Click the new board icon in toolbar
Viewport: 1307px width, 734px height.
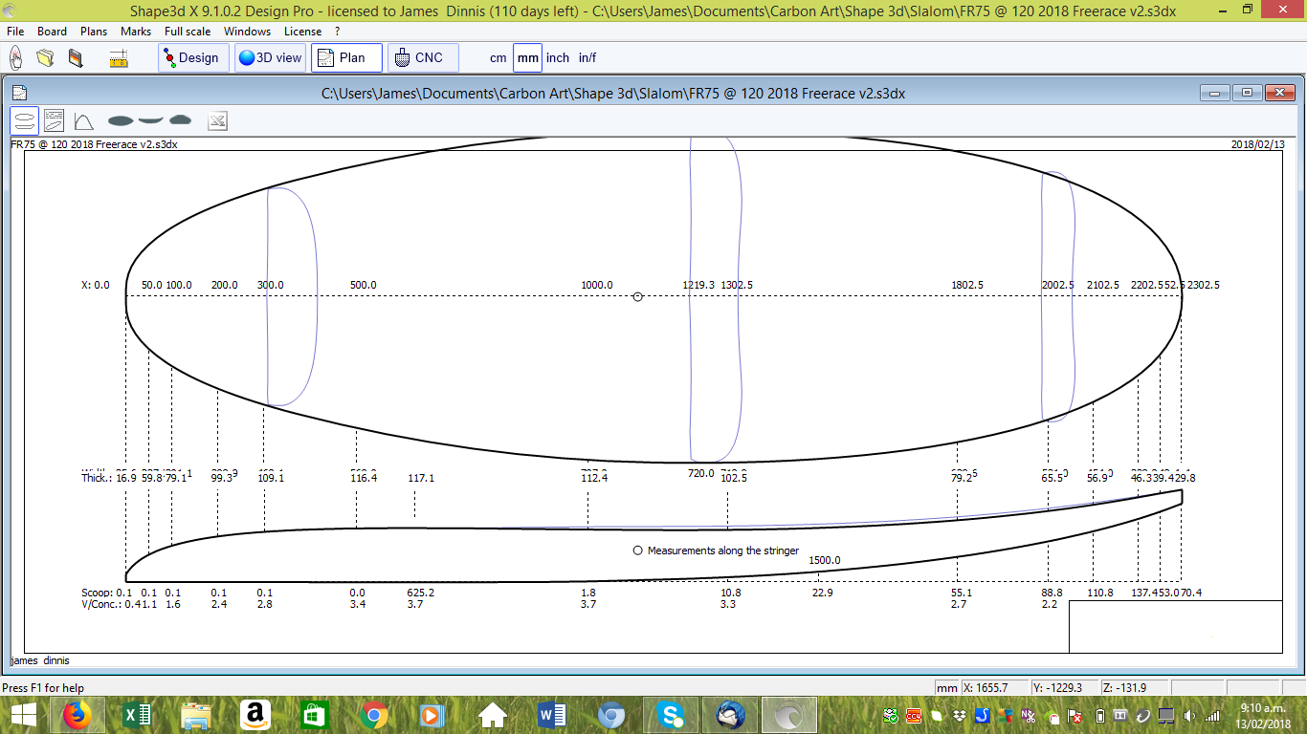(16, 58)
